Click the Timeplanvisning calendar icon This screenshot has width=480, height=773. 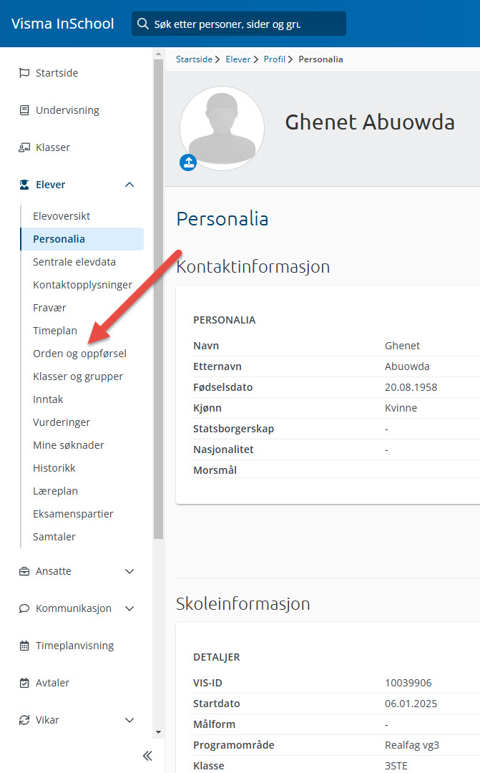tap(24, 646)
